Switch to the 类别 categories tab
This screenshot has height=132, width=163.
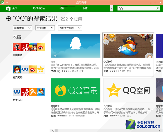click(62, 8)
